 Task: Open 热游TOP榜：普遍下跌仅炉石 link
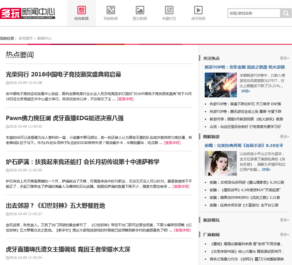(245, 104)
